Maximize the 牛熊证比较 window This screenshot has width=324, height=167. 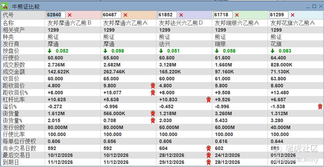pyautogui.click(x=314, y=6)
